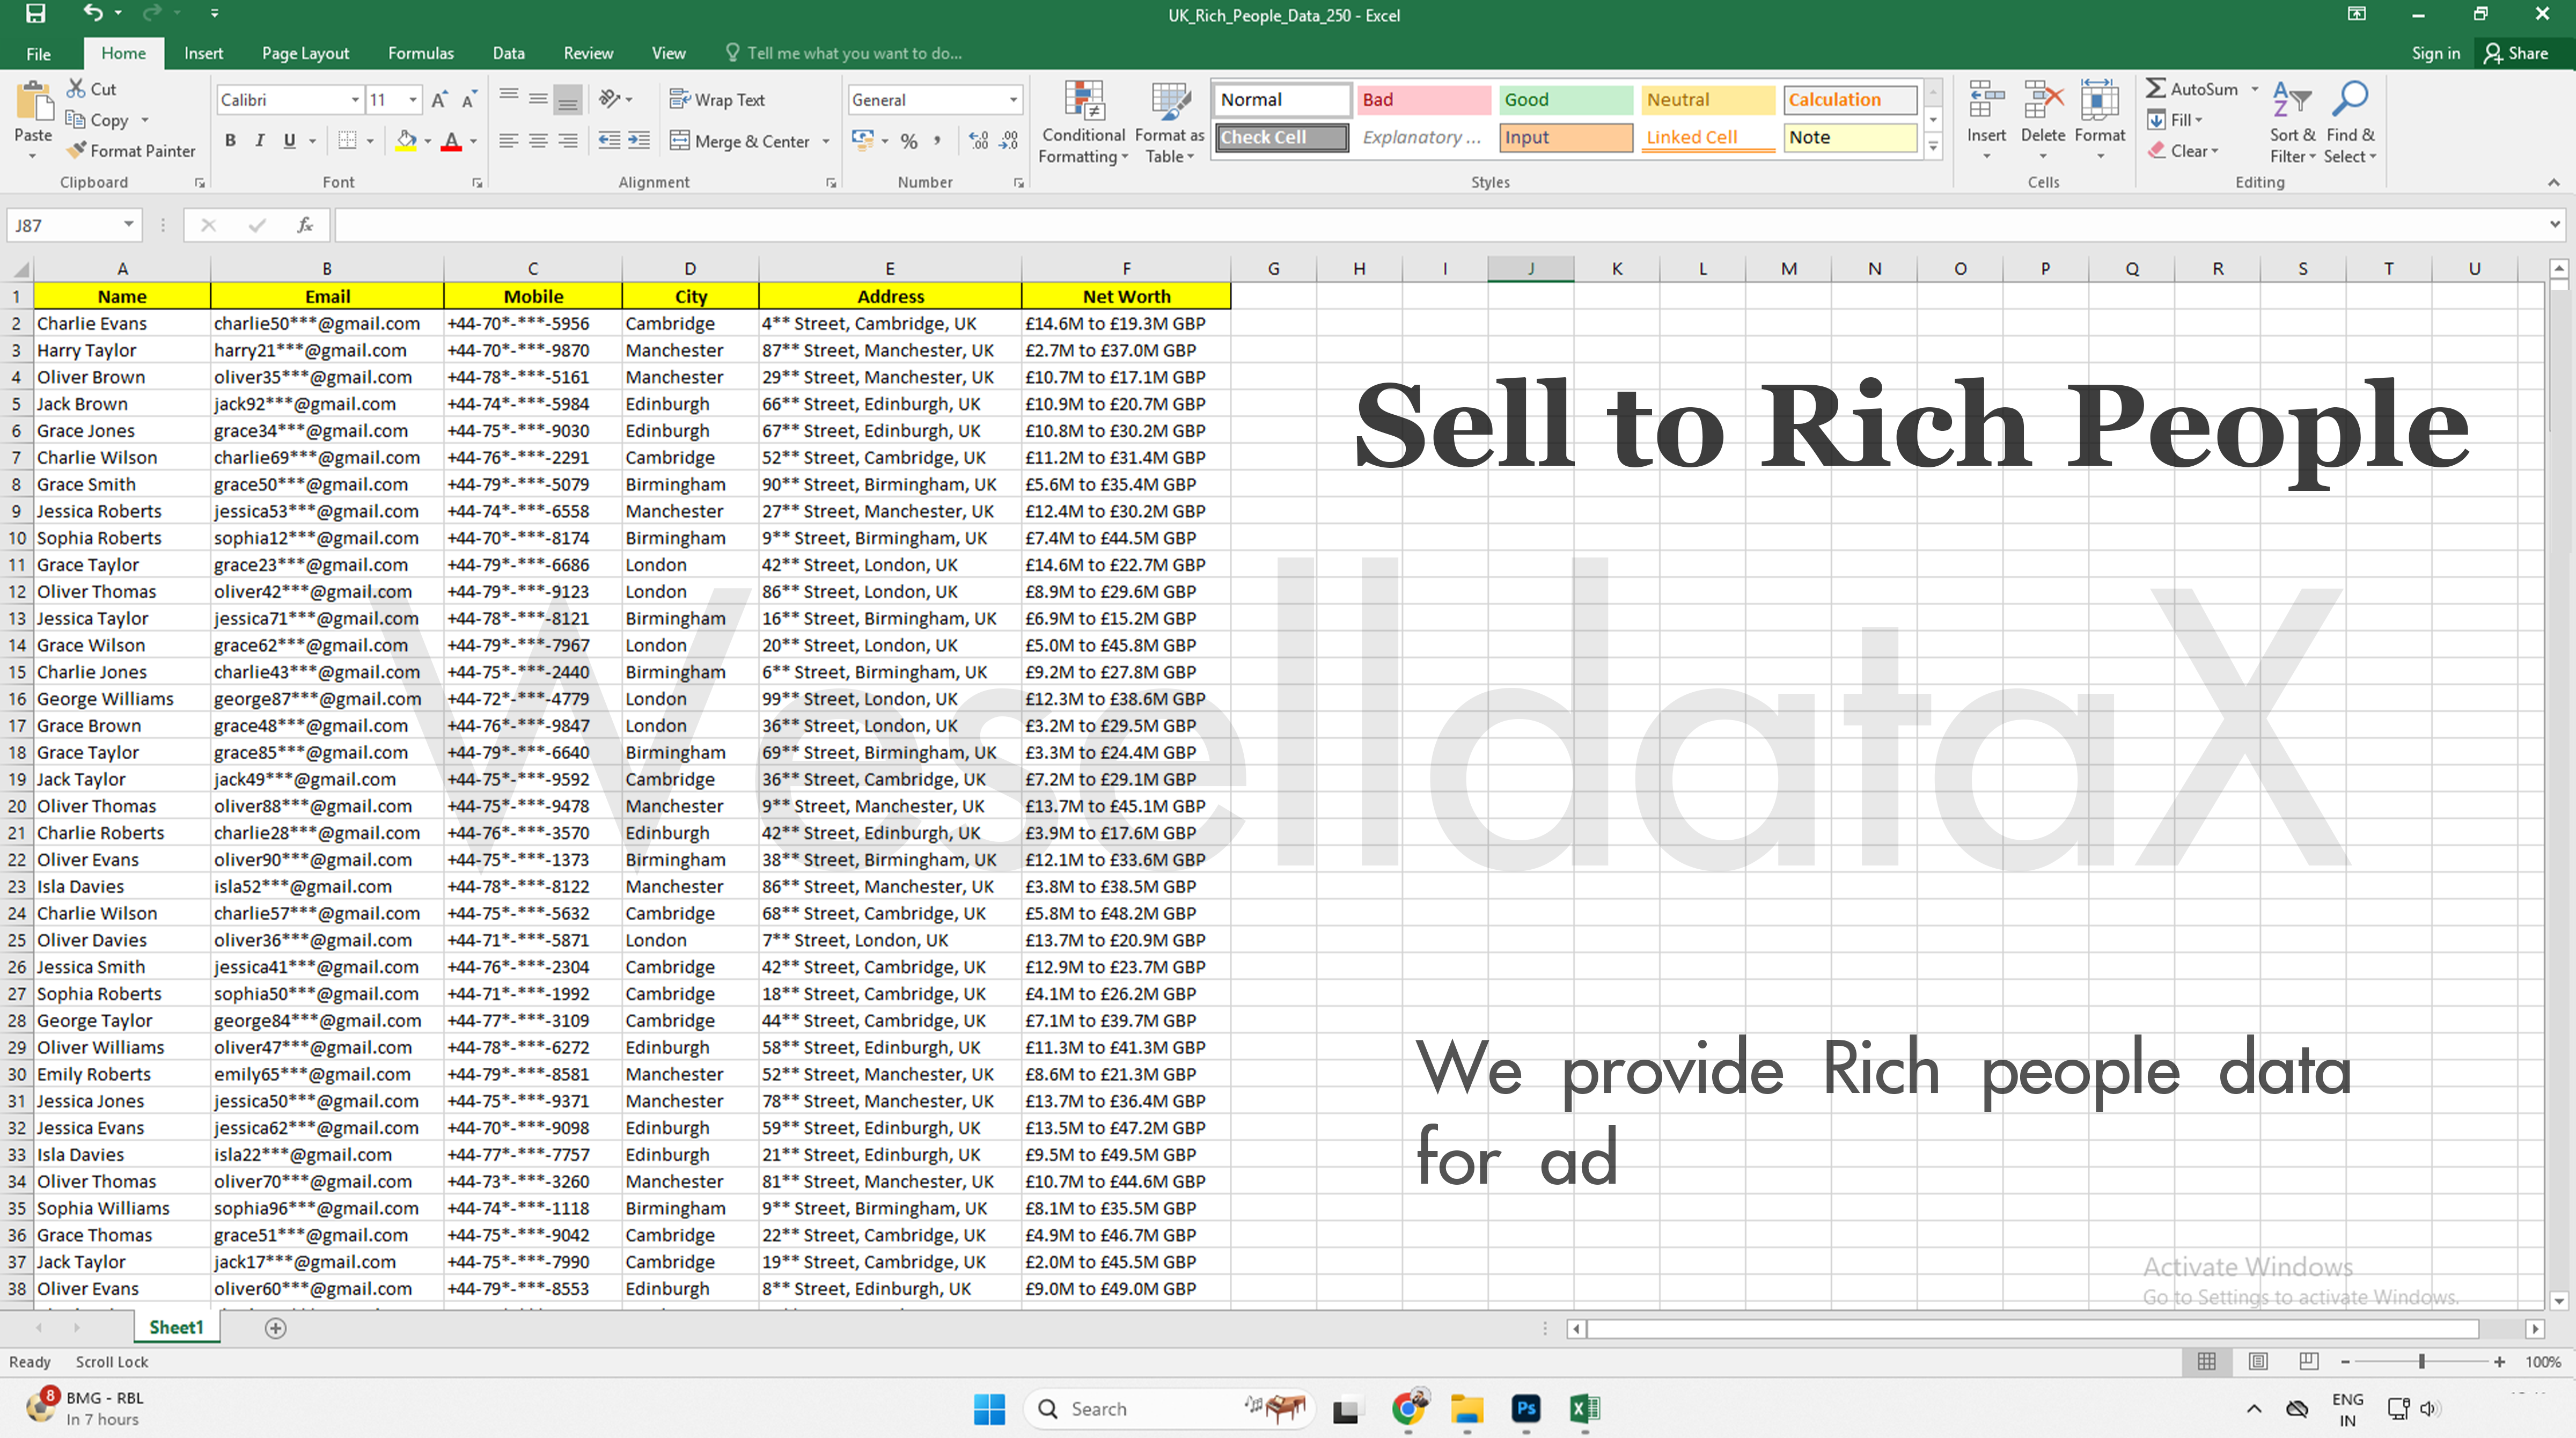Open Sort & Filter options
This screenshot has height=1438, width=2576.
coord(2292,122)
